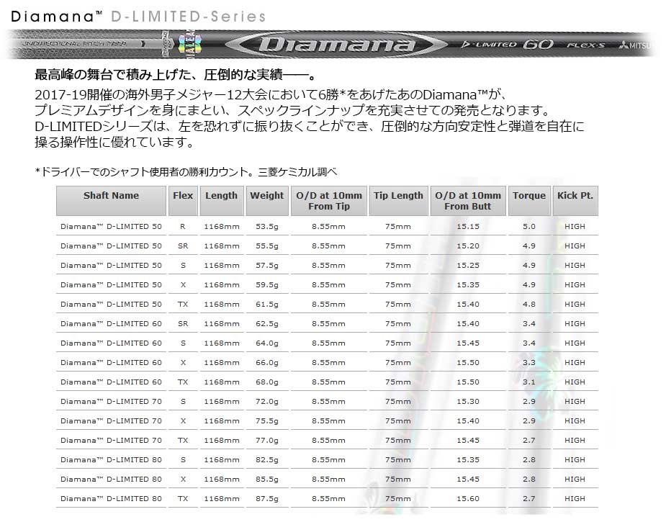Viewport: 666px width, 522px height.
Task: Click the shaft name in the 87.5g row
Action: point(111,499)
